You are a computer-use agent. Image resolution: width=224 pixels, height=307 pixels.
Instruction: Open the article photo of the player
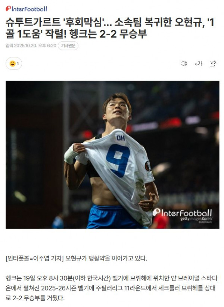(x=112, y=155)
